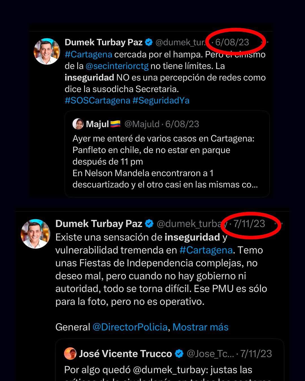Open the @DirectorPolicia profile mention
This screenshot has width=305, height=381.
130,327
